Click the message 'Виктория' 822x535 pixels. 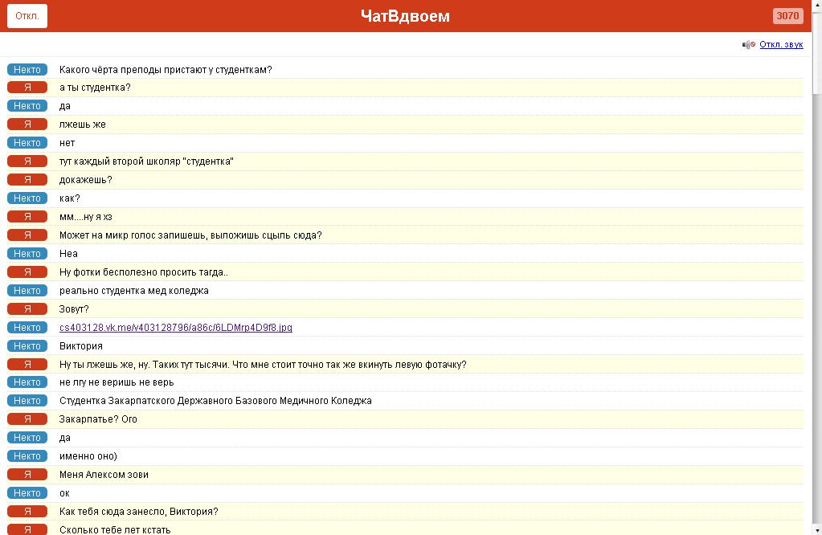pos(80,346)
